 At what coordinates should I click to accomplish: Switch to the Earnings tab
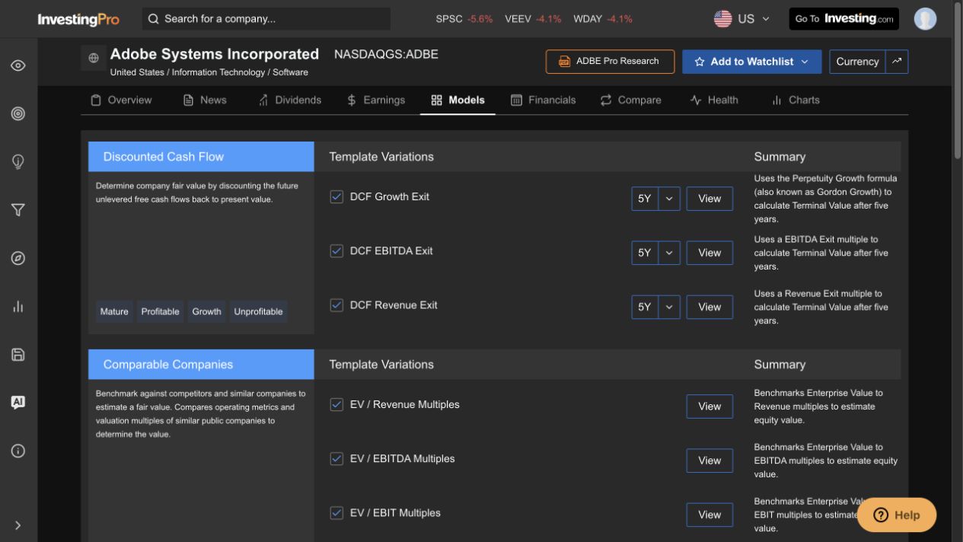376,100
